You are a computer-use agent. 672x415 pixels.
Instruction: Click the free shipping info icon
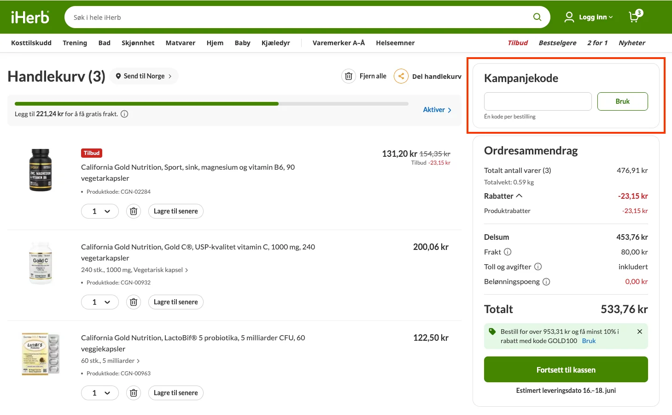(124, 114)
